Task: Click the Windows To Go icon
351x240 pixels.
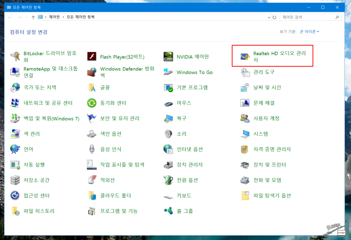Action: pyautogui.click(x=168, y=72)
